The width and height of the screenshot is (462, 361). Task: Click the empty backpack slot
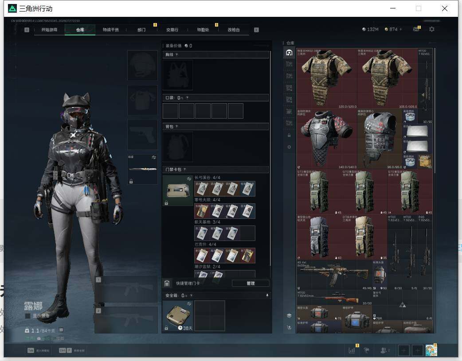click(x=178, y=147)
